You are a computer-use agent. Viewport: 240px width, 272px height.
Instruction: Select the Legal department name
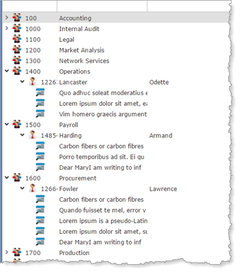67,39
